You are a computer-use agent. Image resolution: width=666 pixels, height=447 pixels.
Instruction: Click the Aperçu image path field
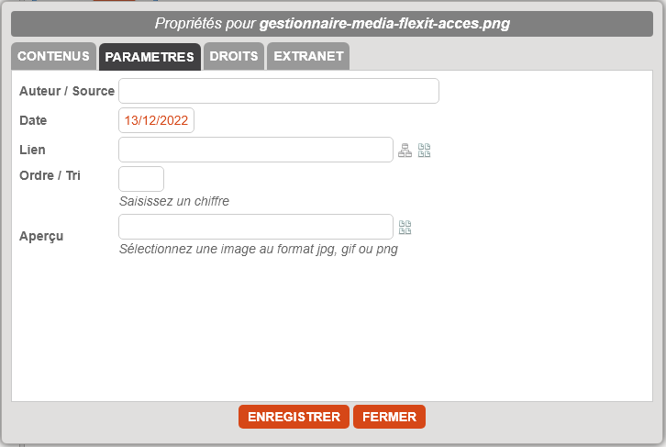click(x=256, y=227)
